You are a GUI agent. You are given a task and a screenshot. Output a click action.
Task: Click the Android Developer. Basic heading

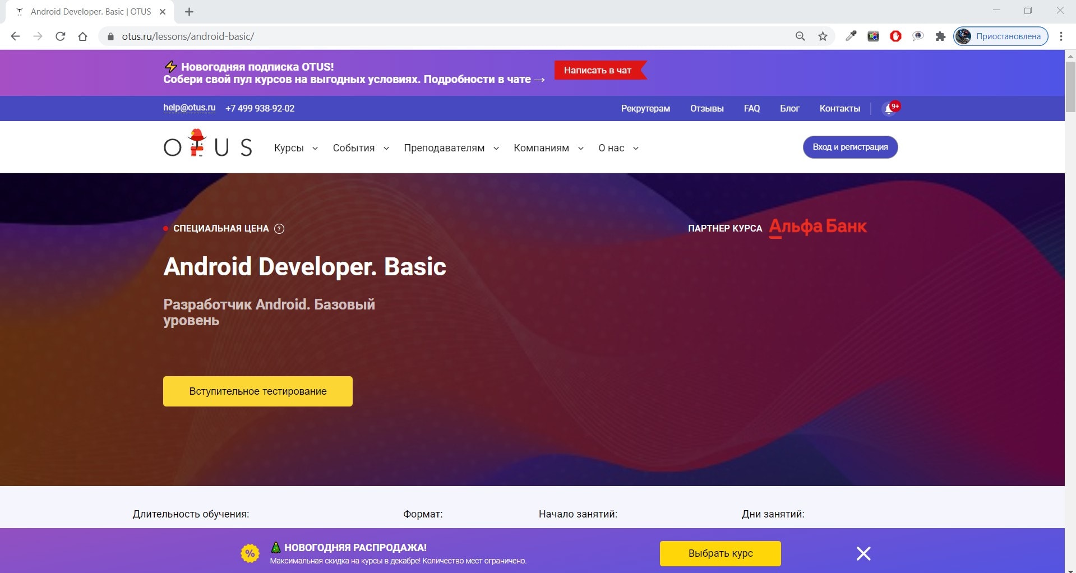(x=304, y=266)
